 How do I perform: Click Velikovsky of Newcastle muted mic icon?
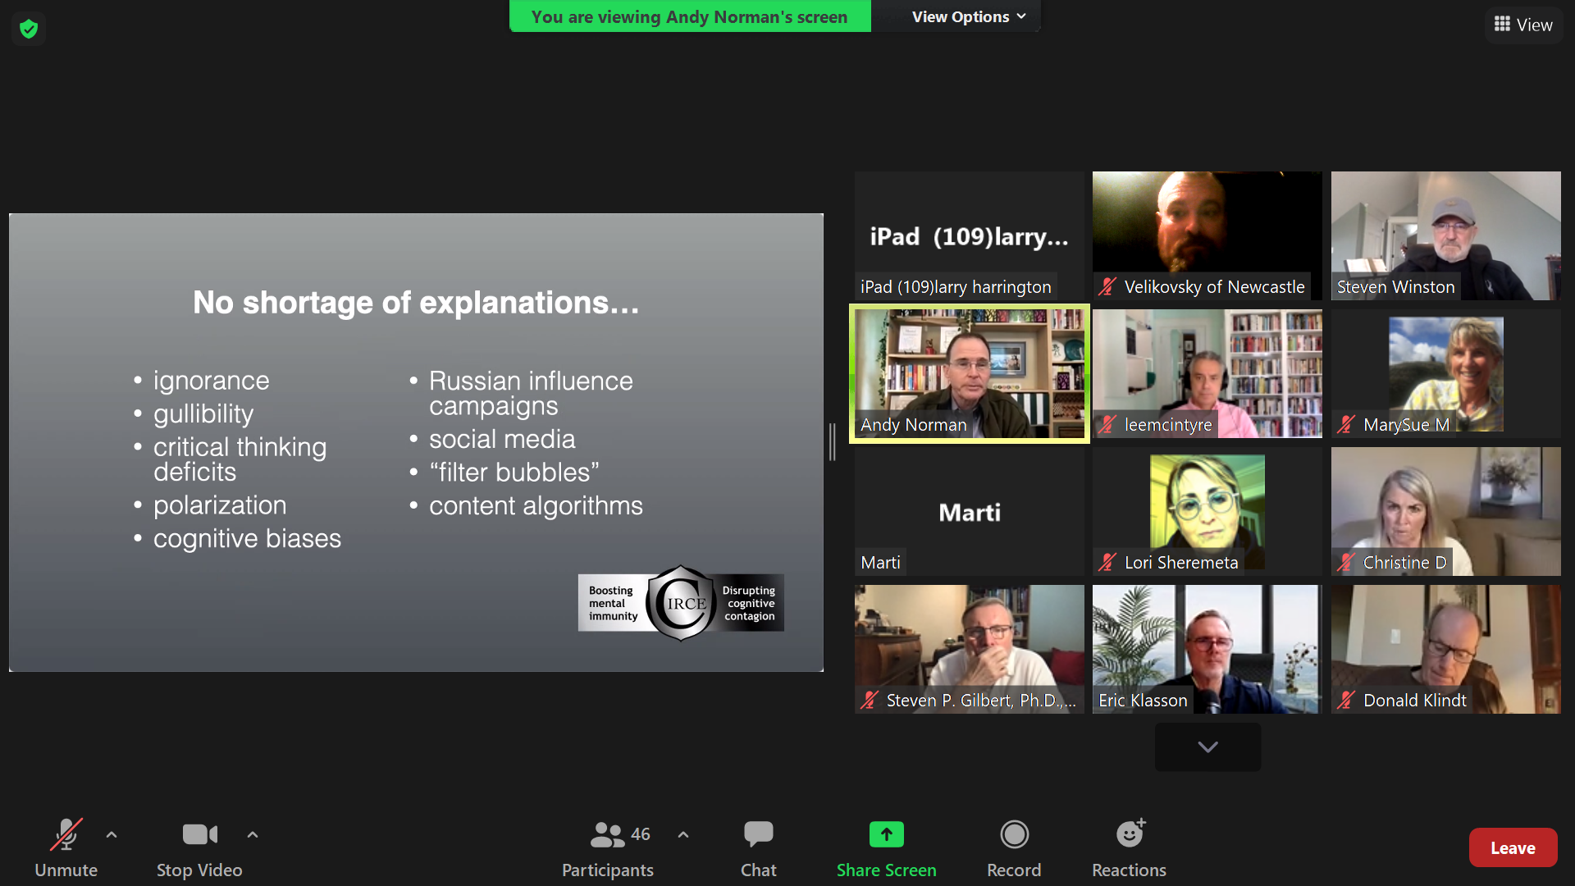coord(1107,287)
